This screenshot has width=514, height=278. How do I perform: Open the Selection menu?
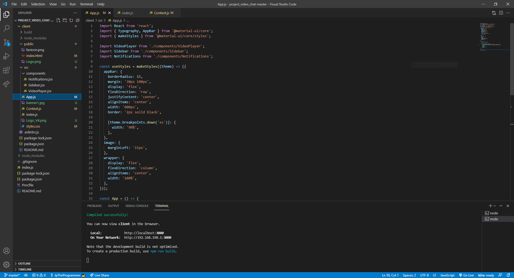coord(38,4)
